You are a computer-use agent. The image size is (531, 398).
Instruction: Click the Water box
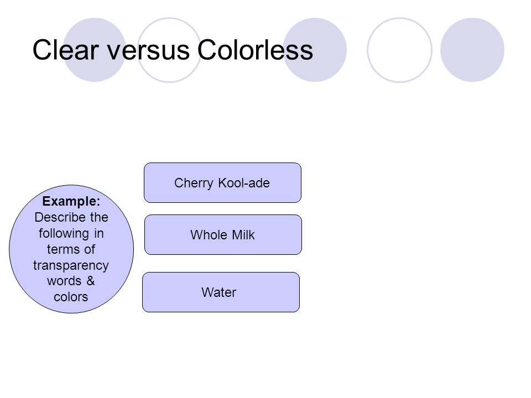(x=221, y=292)
